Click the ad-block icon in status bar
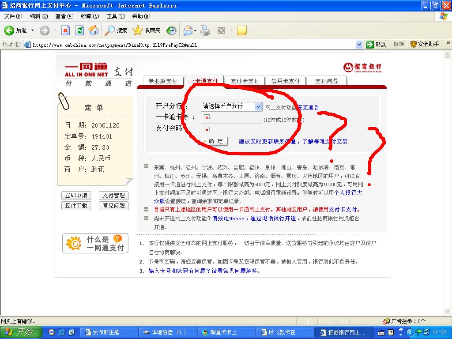Screen dimensions: 452x339 pyautogui.click(x=386, y=321)
